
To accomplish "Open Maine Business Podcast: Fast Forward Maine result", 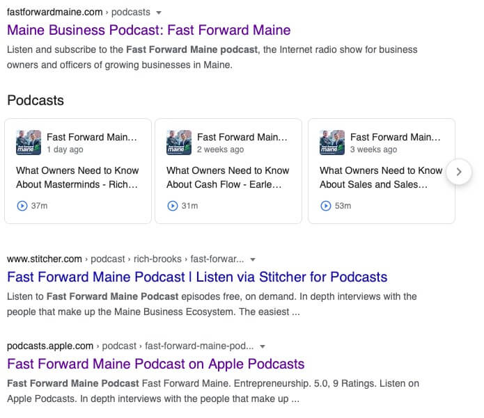I will click(x=148, y=30).
